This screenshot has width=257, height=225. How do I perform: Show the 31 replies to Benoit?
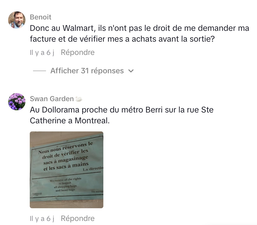[x=87, y=71]
